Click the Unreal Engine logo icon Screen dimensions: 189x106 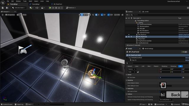3,3
